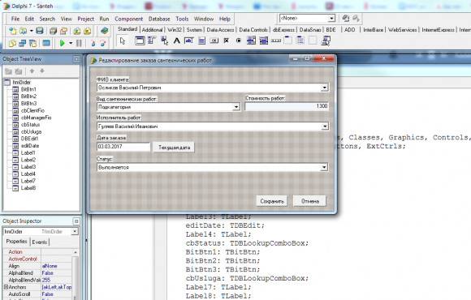Pick the RadioButton component from palette
This screenshot has height=300, width=471.
239,41
